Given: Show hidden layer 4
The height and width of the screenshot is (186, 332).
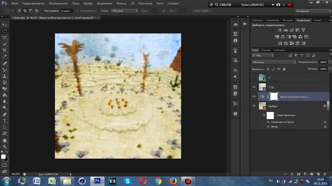Looking at the screenshot, I should point(254,78).
